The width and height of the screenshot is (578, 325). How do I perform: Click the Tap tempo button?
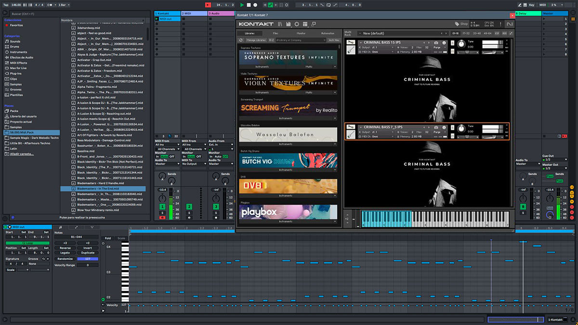coord(5,5)
